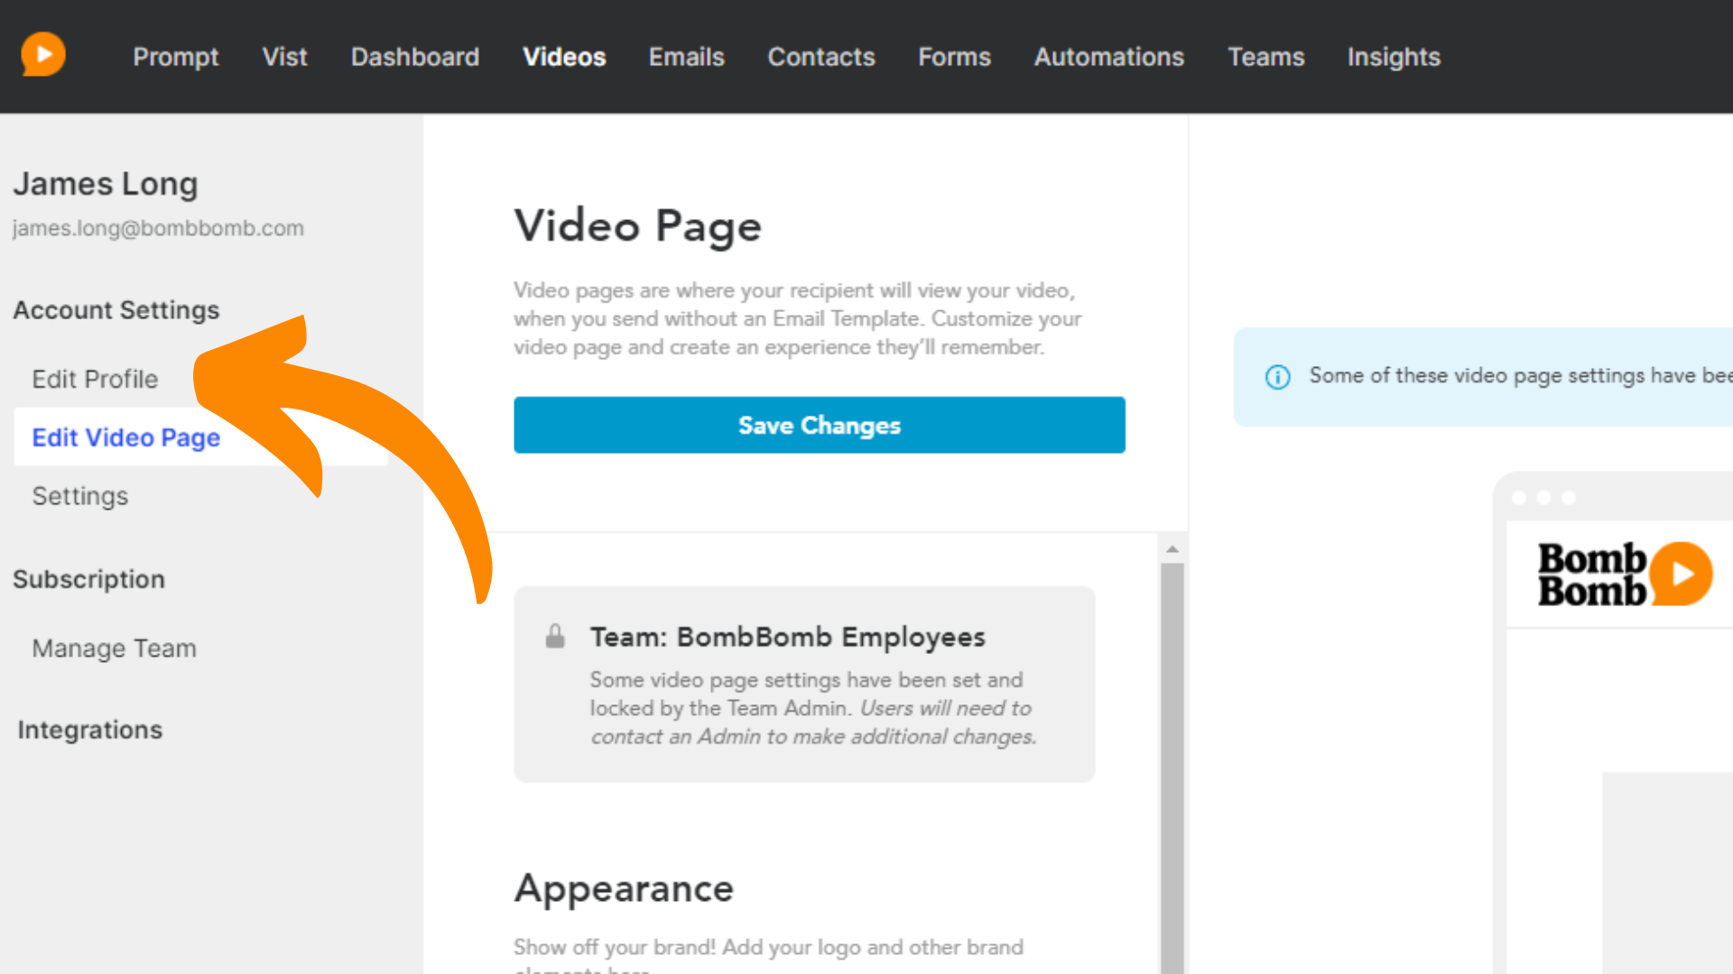Click the james.long@bombbomb.com email address
Image resolution: width=1733 pixels, height=974 pixels.
158,228
